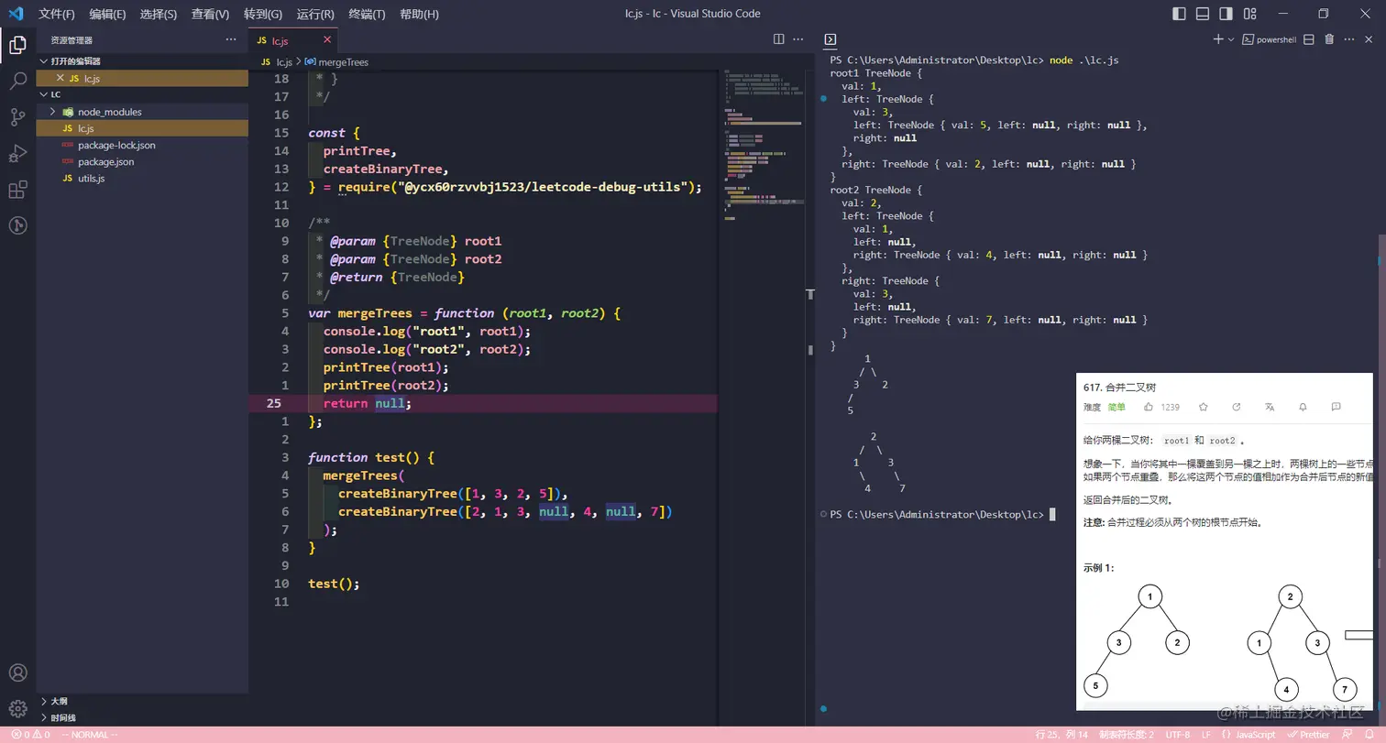Screen dimensions: 1386x743
Task: Open the Manage gear icon
Action: 17,708
